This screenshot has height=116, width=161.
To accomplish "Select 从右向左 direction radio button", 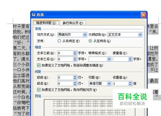I will (59, 41).
